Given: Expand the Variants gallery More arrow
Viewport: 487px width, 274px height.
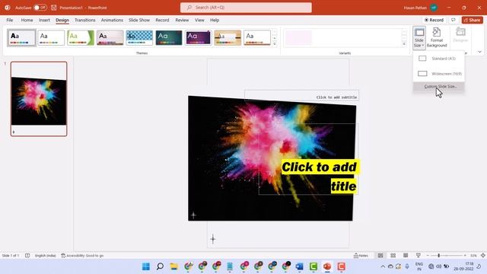Looking at the screenshot, I should [404, 44].
